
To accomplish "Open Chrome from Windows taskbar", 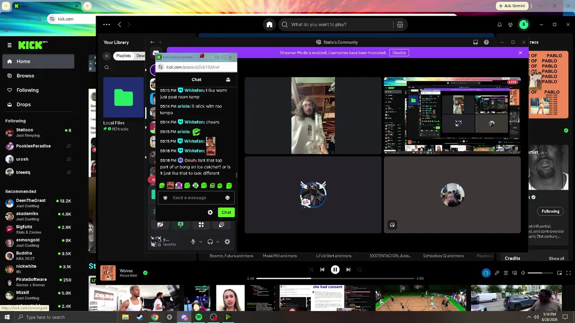I will pyautogui.click(x=155, y=317).
